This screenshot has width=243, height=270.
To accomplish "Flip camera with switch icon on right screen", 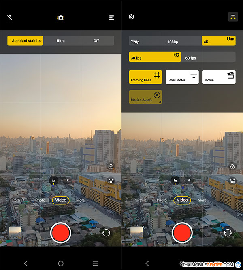I will pos(228,233).
